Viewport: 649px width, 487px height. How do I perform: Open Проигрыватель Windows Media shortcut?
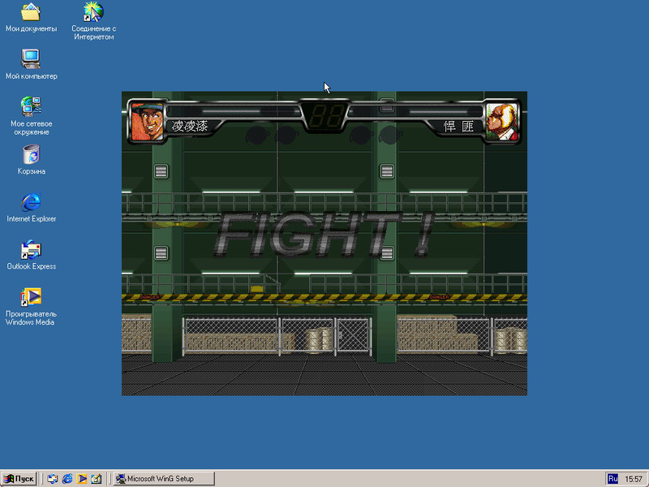click(x=31, y=307)
